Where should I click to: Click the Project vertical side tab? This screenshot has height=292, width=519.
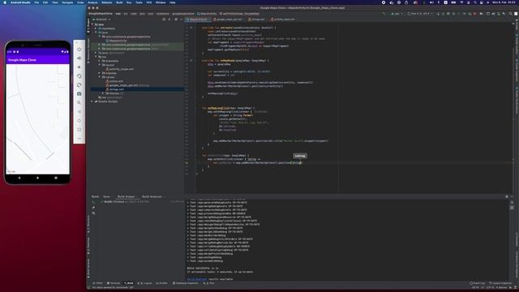coord(88,26)
